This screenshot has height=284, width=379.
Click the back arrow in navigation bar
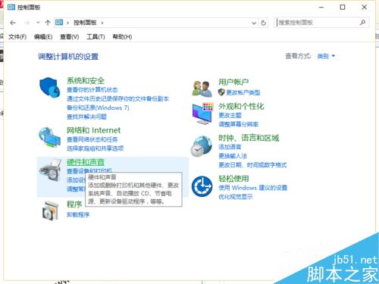13,23
